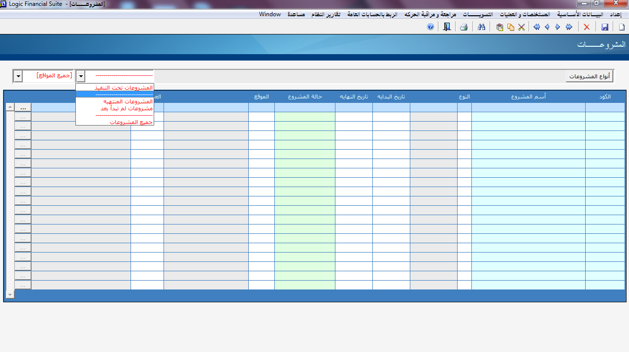
Task: Click the clipboard paste icon
Action: (x=499, y=27)
